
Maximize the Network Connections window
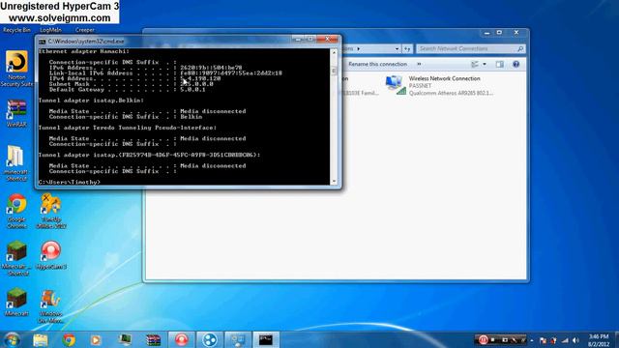[499, 33]
